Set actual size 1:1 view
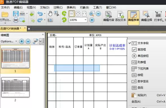Image resolution: width=166 pixels, height=108 pixels. pyautogui.click(x=72, y=14)
